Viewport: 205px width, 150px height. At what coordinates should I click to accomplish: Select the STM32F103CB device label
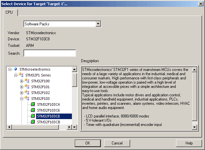[48, 122]
